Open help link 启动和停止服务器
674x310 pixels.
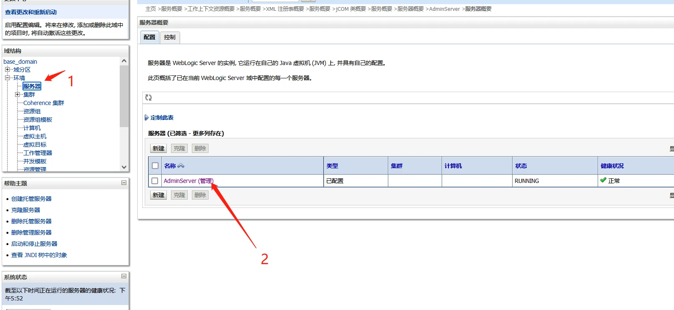click(x=34, y=244)
